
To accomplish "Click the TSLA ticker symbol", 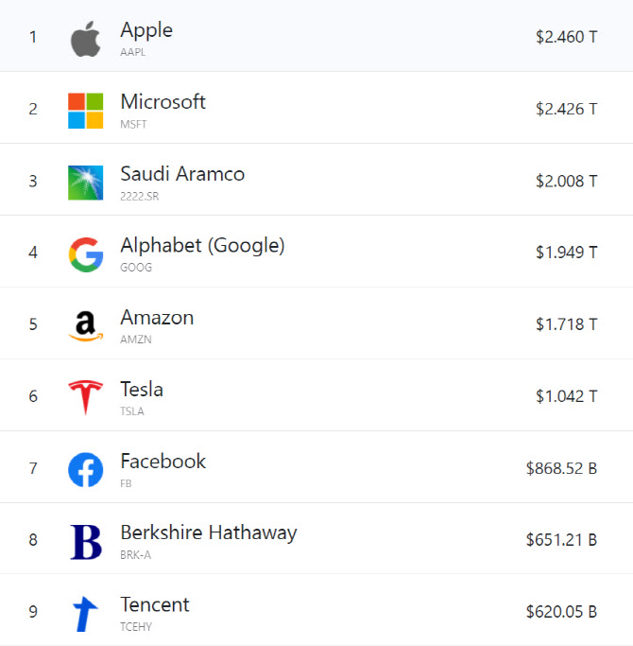I will (x=132, y=411).
